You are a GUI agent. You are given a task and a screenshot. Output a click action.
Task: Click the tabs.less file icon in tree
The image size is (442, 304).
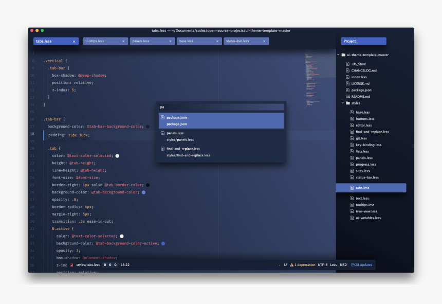tap(352, 188)
